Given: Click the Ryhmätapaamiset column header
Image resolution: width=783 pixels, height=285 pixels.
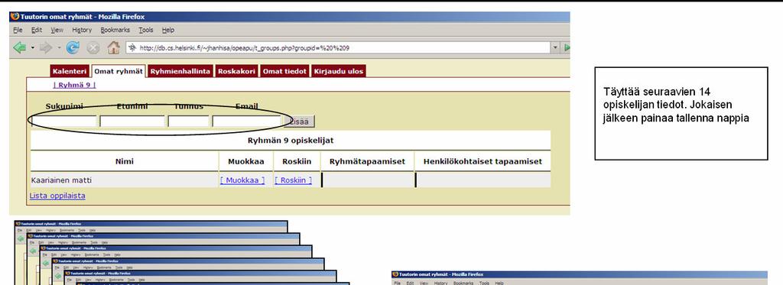Looking at the screenshot, I should tap(367, 161).
